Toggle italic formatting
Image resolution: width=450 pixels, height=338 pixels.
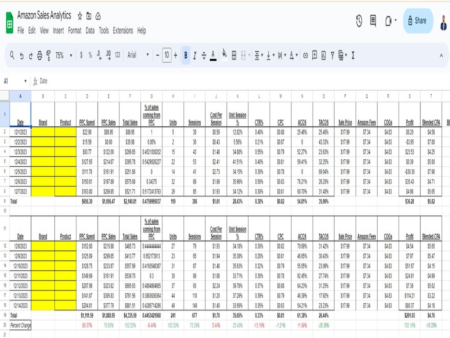coord(195,55)
